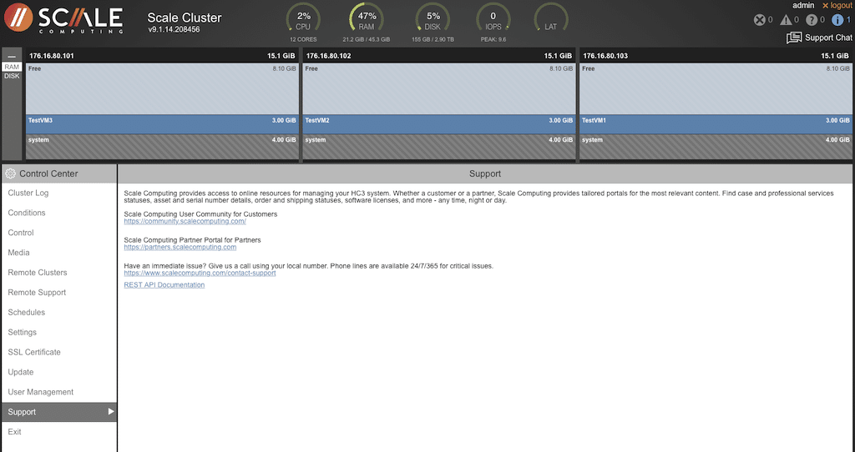Image resolution: width=855 pixels, height=452 pixels.
Task: Click node header 176.16.80.101
Action: 162,56
